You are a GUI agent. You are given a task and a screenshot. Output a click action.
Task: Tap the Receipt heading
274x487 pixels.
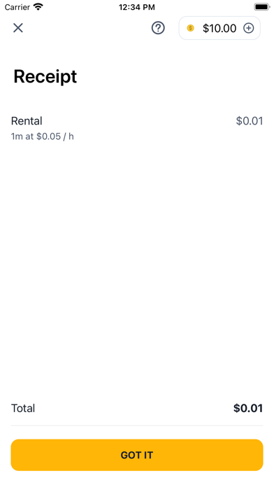pyautogui.click(x=45, y=76)
